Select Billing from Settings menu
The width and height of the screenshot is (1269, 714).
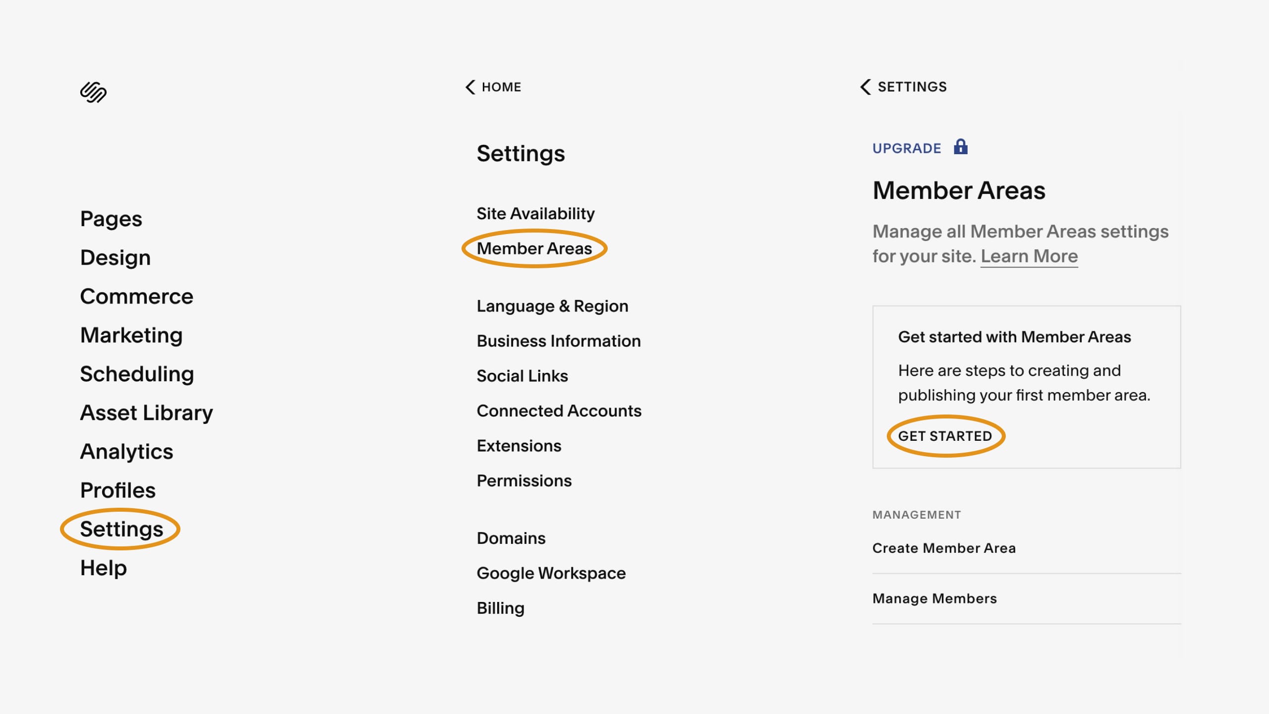pyautogui.click(x=500, y=607)
